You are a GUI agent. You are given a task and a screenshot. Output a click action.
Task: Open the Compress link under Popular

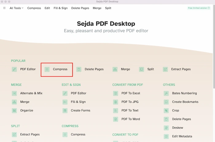click(60, 69)
